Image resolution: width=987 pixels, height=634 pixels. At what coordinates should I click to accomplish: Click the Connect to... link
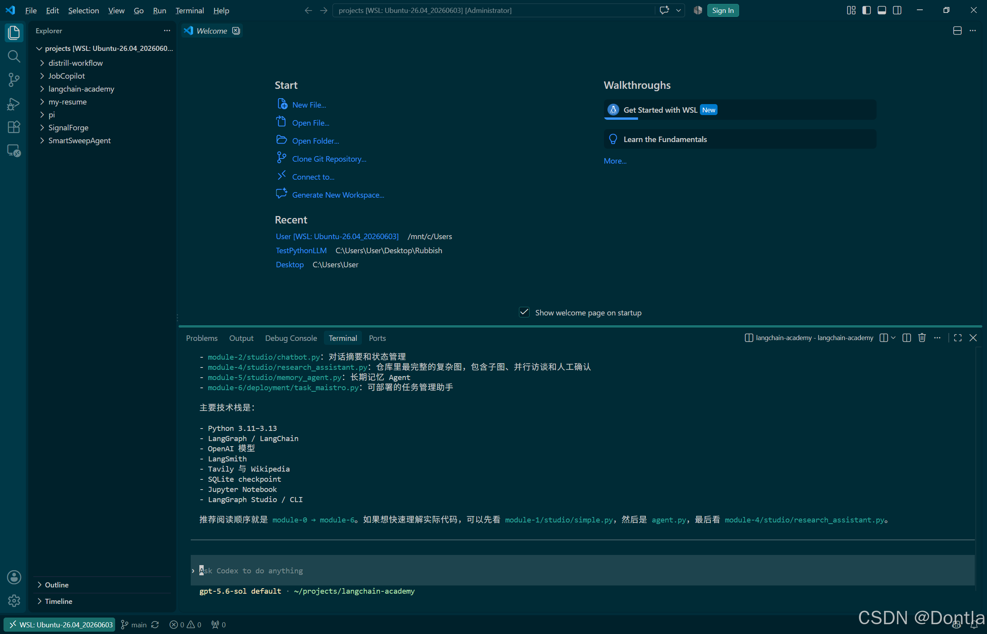[313, 177]
